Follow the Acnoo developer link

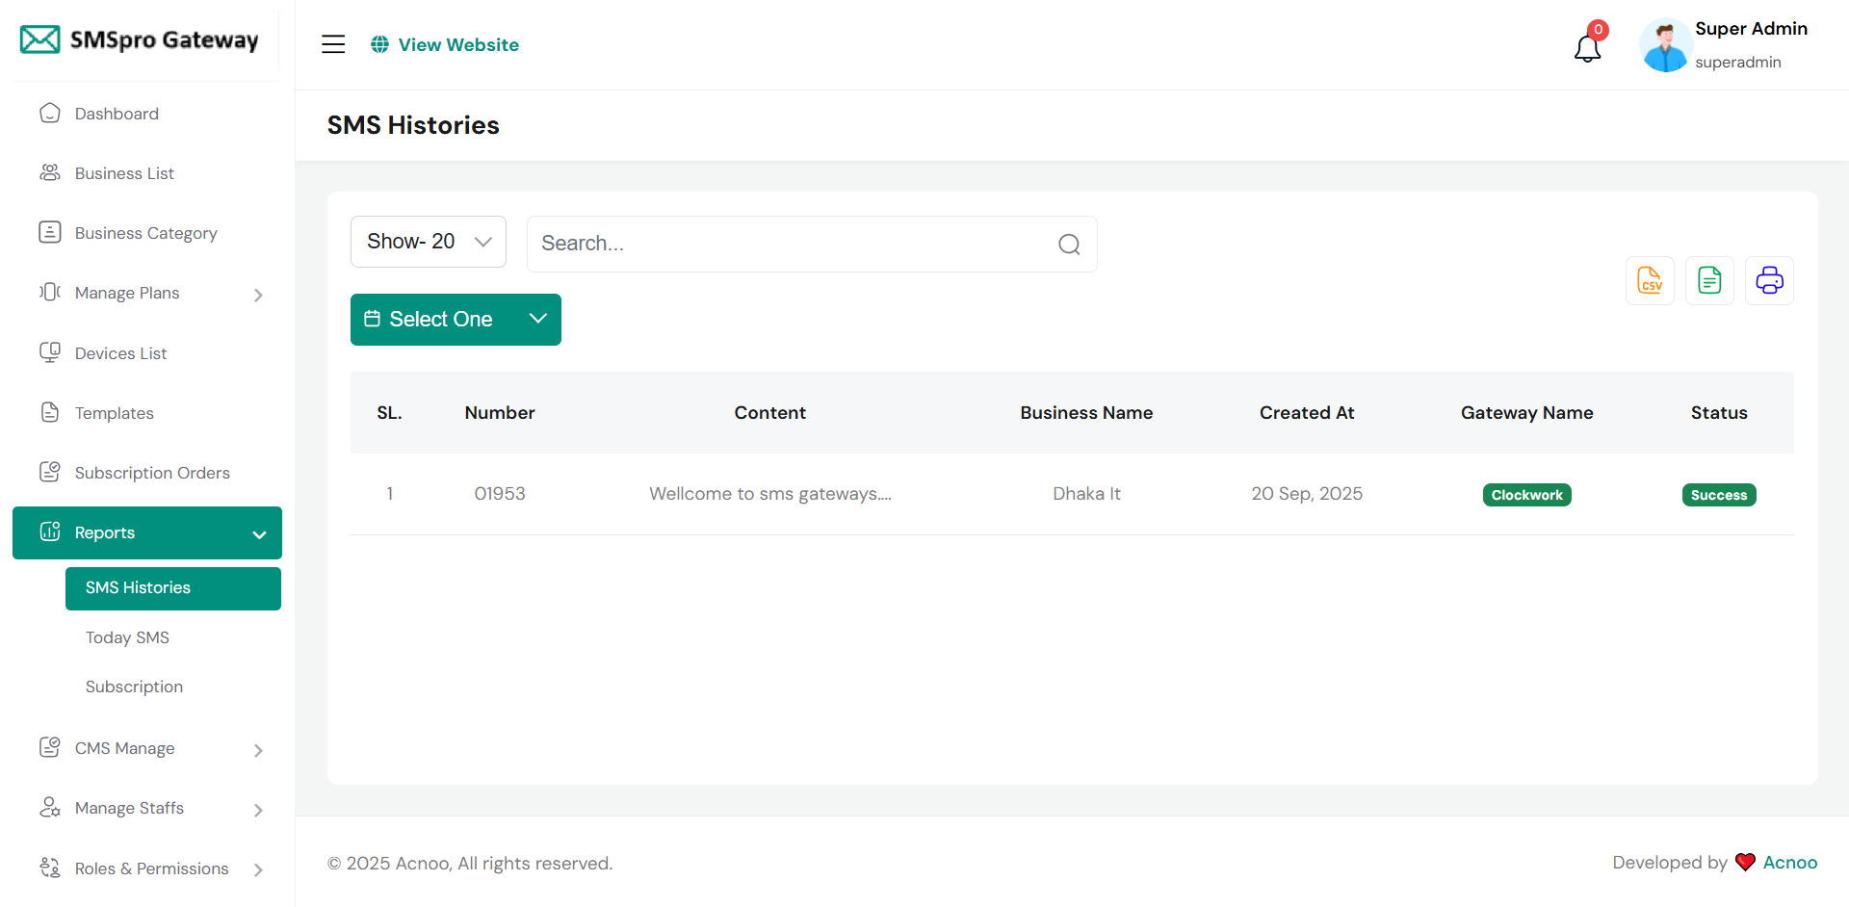(x=1789, y=863)
